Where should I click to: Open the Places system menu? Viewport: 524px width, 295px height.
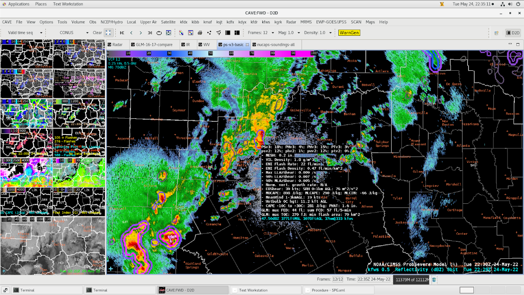[41, 4]
